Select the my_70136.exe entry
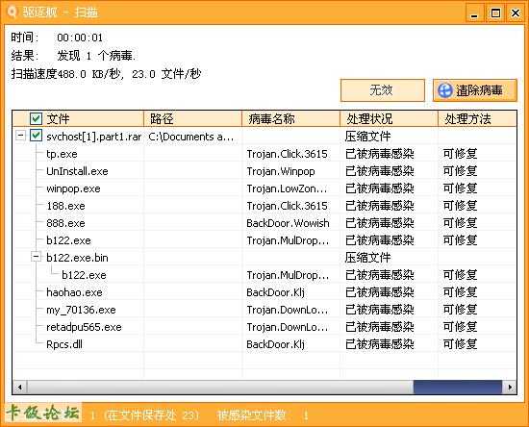The height and width of the screenshot is (427, 529). (81, 310)
